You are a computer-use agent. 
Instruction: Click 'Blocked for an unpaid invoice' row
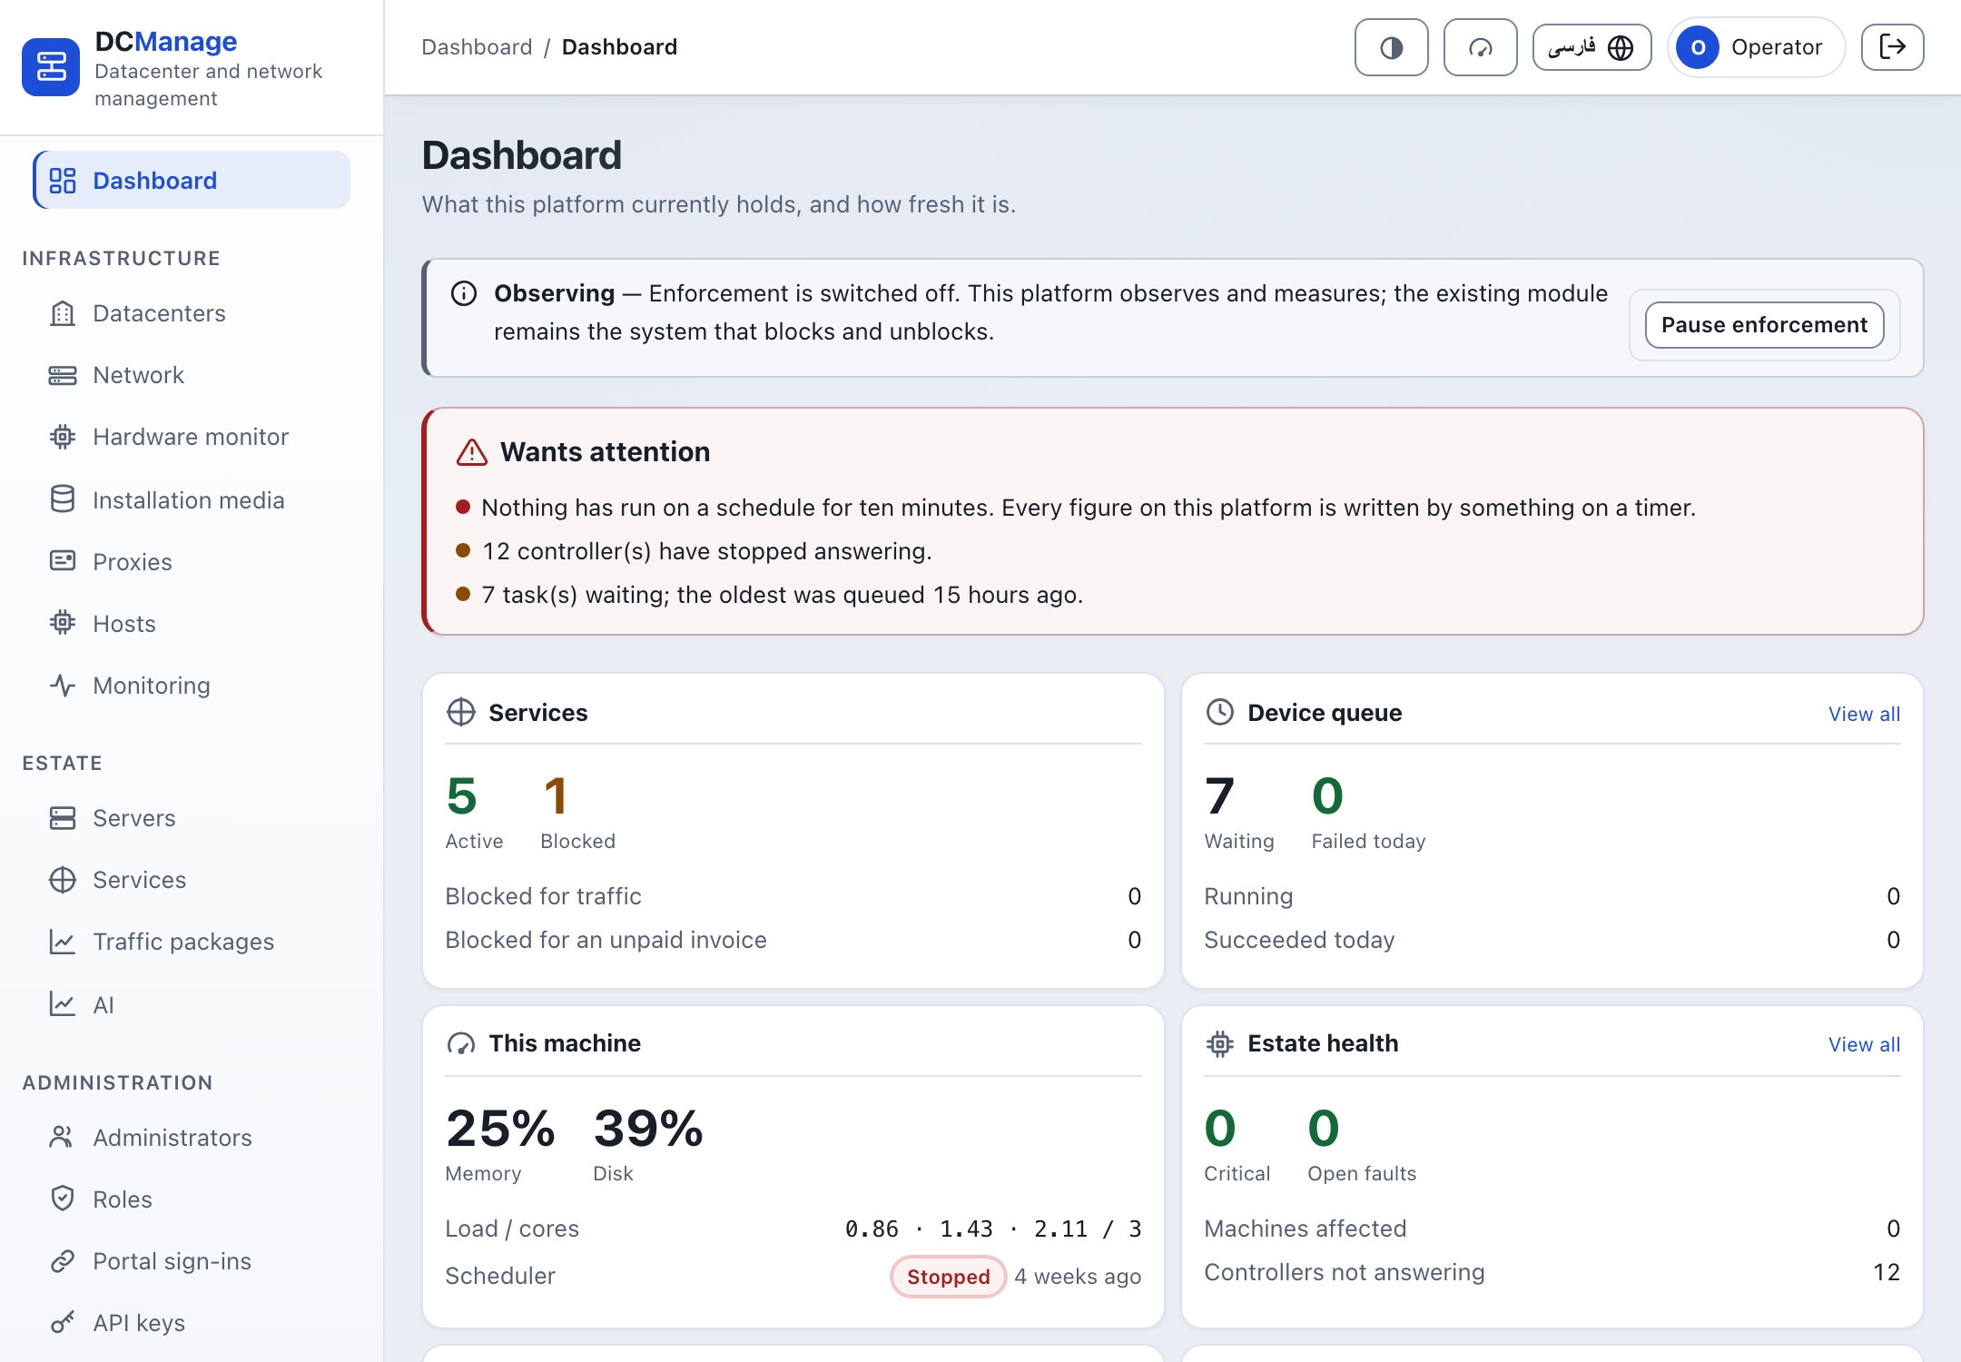click(x=793, y=940)
